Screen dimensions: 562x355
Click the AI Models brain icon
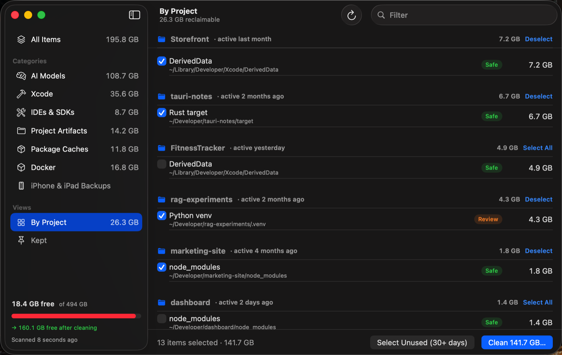pyautogui.click(x=21, y=76)
